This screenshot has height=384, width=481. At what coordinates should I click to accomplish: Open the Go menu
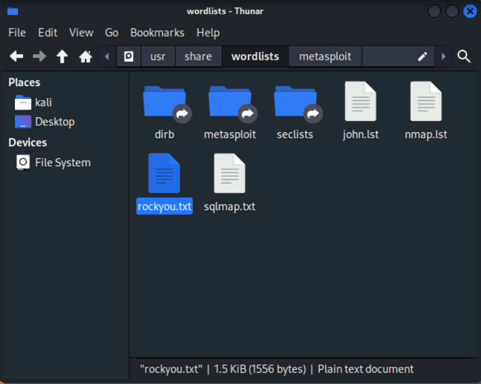[x=112, y=33]
